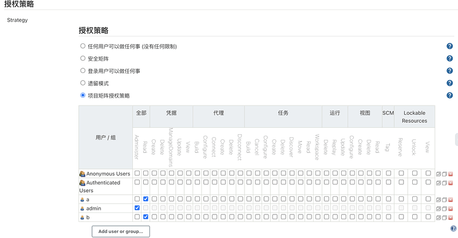The image size is (458, 238).
Task: Click the admin user name
Action: pyautogui.click(x=93, y=208)
